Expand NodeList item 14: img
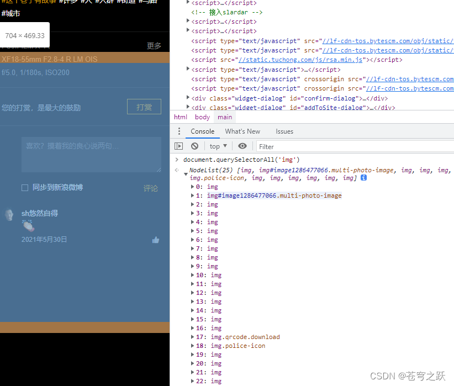The width and height of the screenshot is (454, 386). click(192, 310)
